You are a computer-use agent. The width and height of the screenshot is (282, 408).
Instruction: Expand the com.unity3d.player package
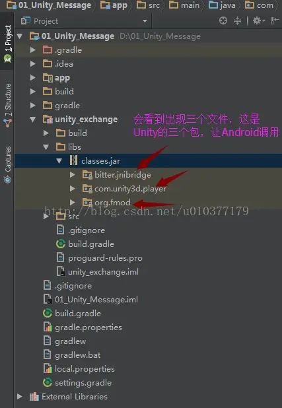(73, 188)
